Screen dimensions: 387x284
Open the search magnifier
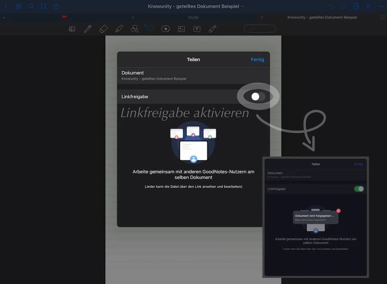(31, 7)
